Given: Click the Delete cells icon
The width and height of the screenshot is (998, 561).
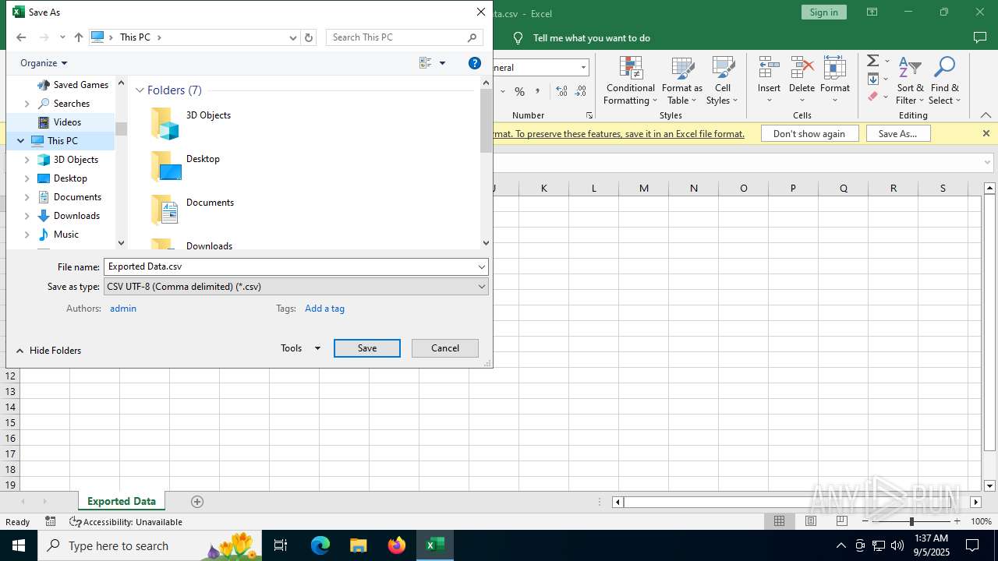Looking at the screenshot, I should [802, 68].
